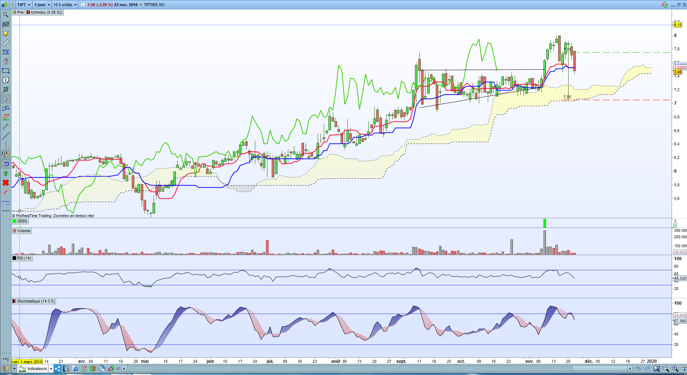Click the blue share icon
Image resolution: width=687 pixels, height=375 pixels.
57,369
